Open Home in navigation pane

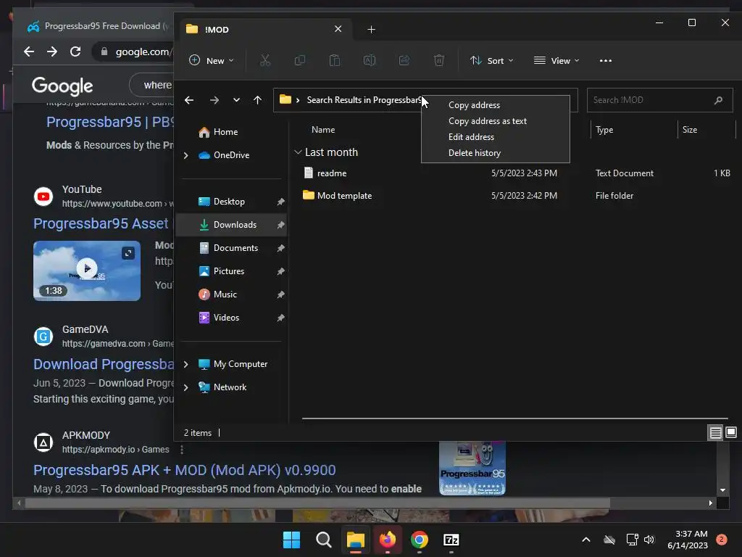point(225,132)
